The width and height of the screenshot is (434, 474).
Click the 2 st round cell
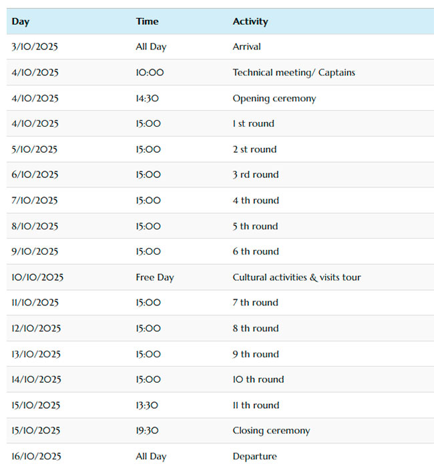coord(254,149)
